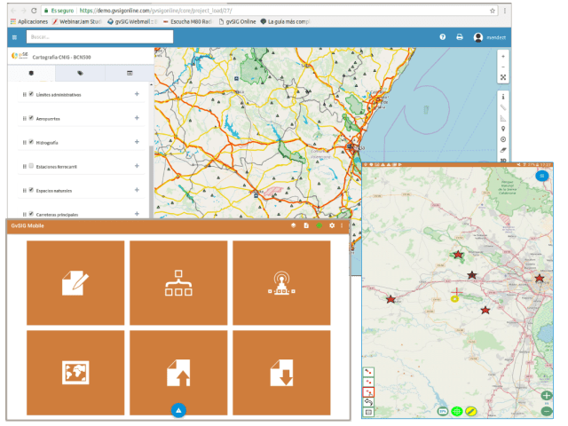The height and width of the screenshot is (426, 568).
Task: Switch to the layers tab in sidebar
Action: pyautogui.click(x=32, y=73)
